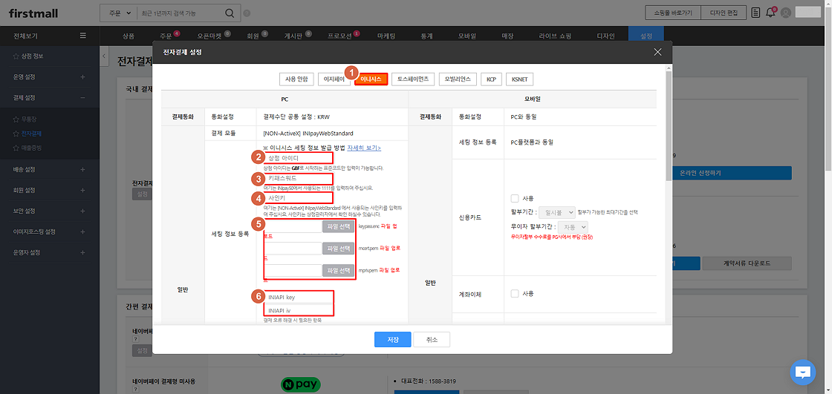The height and width of the screenshot is (394, 832).
Task: Open the help question mark icon
Action: [247, 13]
